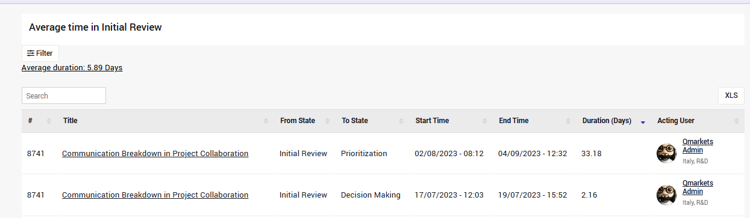This screenshot has width=750, height=218.
Task: Sort by From State column arrows
Action: pyautogui.click(x=327, y=121)
